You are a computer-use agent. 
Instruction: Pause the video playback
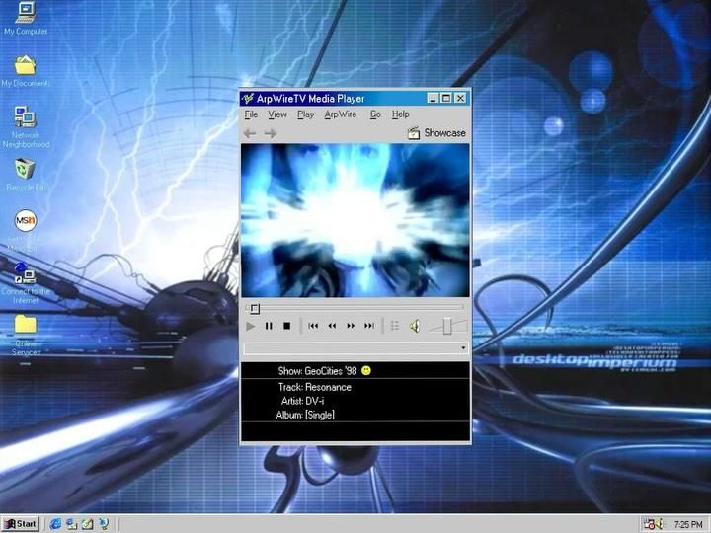[269, 326]
